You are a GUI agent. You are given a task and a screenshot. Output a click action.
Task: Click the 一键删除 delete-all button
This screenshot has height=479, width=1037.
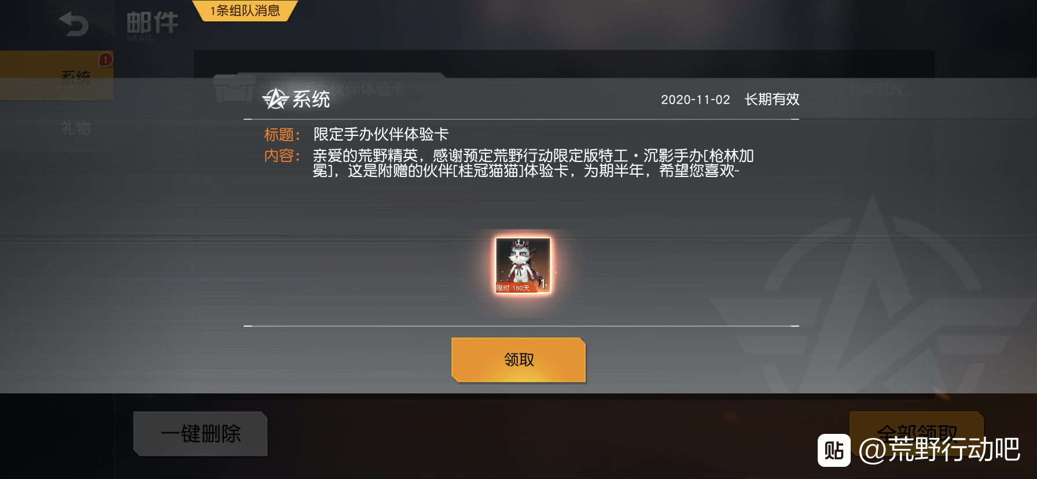pyautogui.click(x=200, y=434)
